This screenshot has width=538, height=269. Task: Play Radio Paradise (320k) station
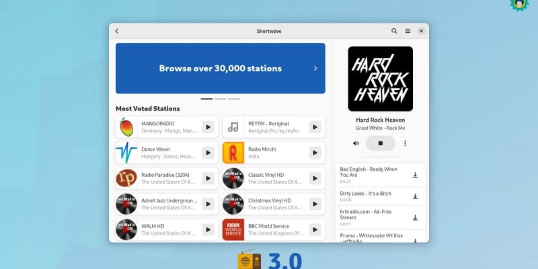pos(208,178)
